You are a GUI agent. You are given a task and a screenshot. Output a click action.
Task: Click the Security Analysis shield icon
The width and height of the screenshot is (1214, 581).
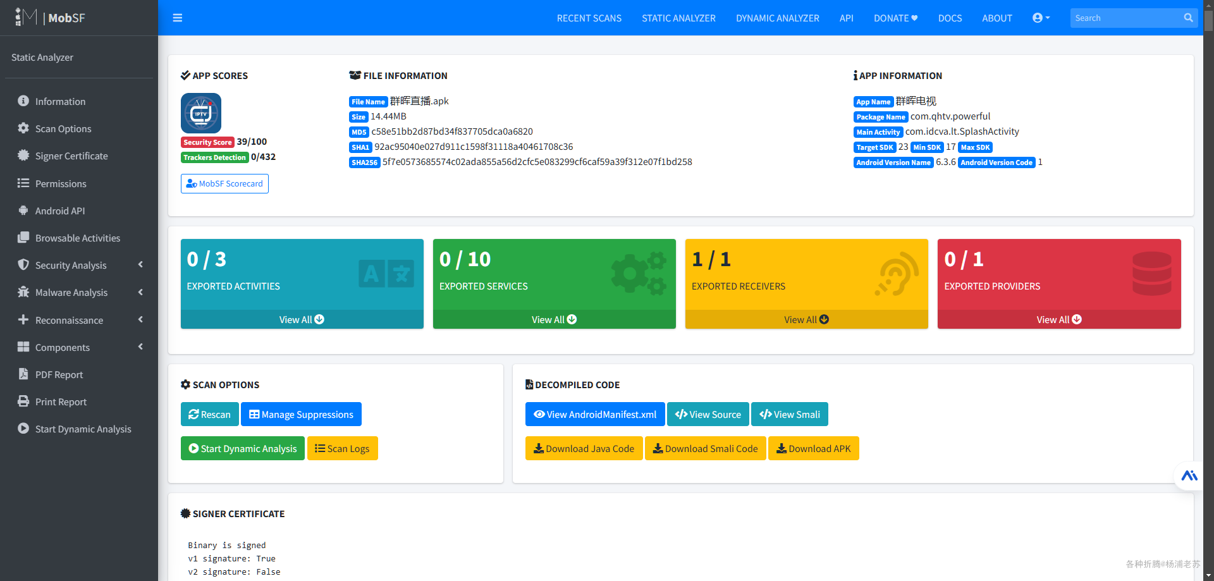[23, 265]
